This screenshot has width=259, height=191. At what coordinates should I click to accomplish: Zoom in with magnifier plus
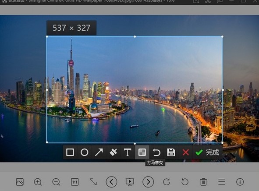tap(38, 182)
